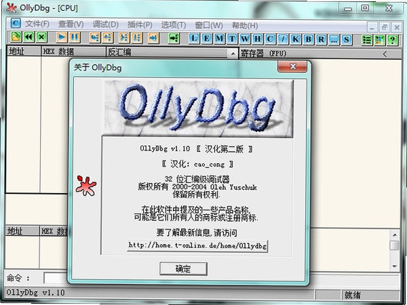Click the Open file toolbar icon

(x=16, y=37)
